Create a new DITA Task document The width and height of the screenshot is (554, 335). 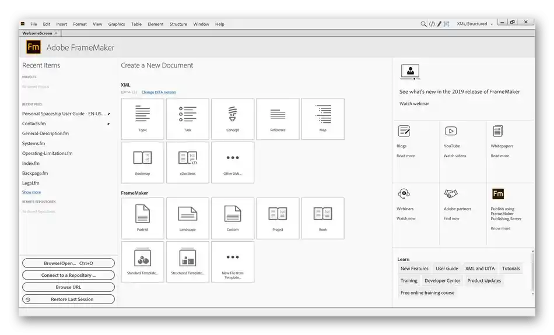click(x=188, y=119)
